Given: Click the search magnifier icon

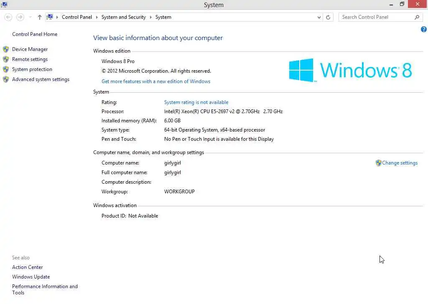Looking at the screenshot, I should 417,17.
